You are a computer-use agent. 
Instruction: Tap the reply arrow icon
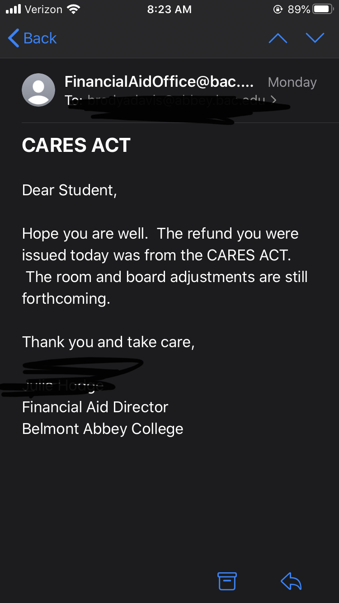click(x=291, y=581)
